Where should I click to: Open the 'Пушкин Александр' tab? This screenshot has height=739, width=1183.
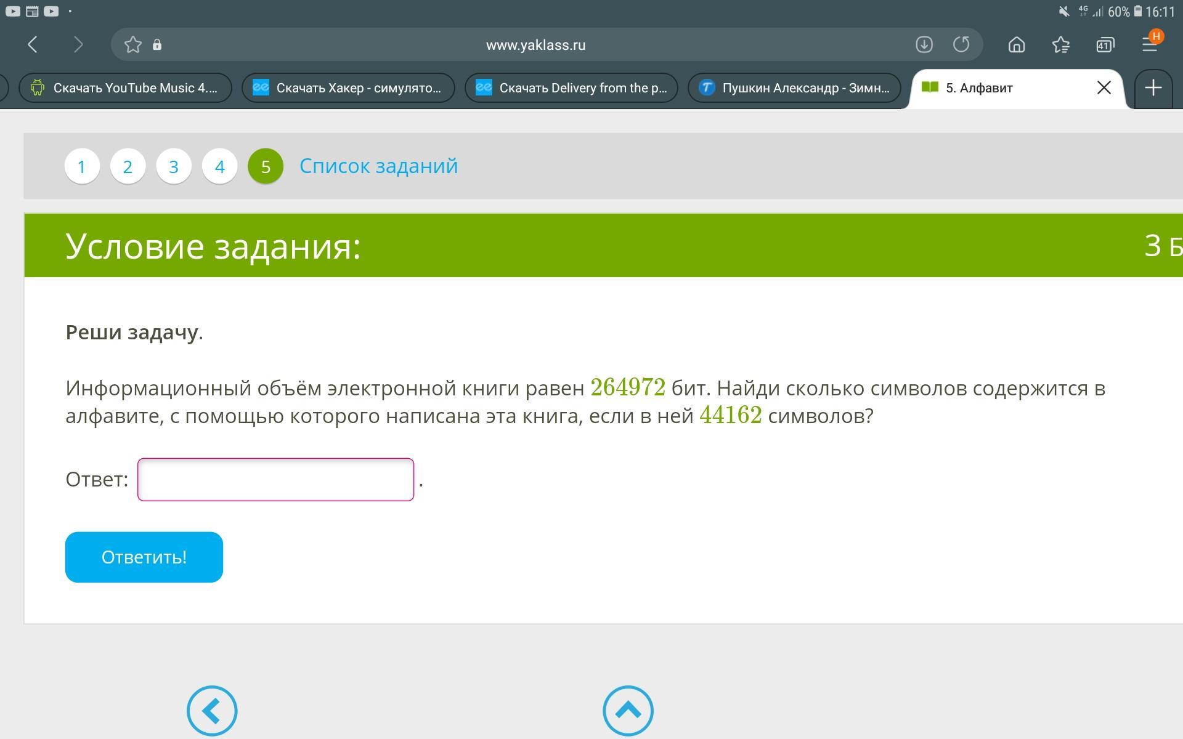795,88
